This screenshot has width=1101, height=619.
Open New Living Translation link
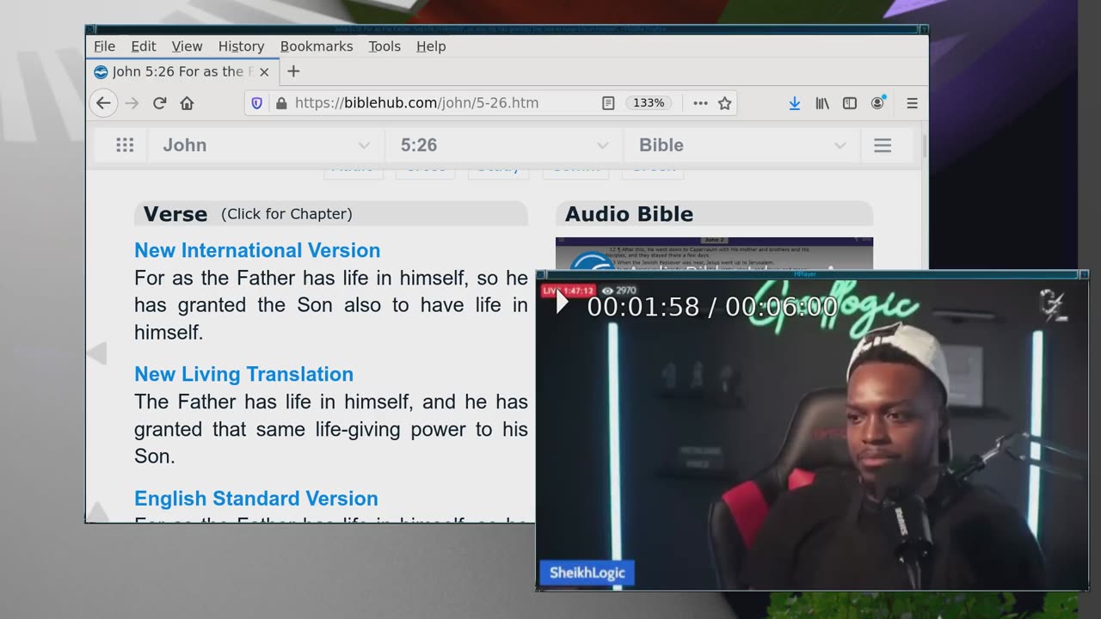[243, 374]
